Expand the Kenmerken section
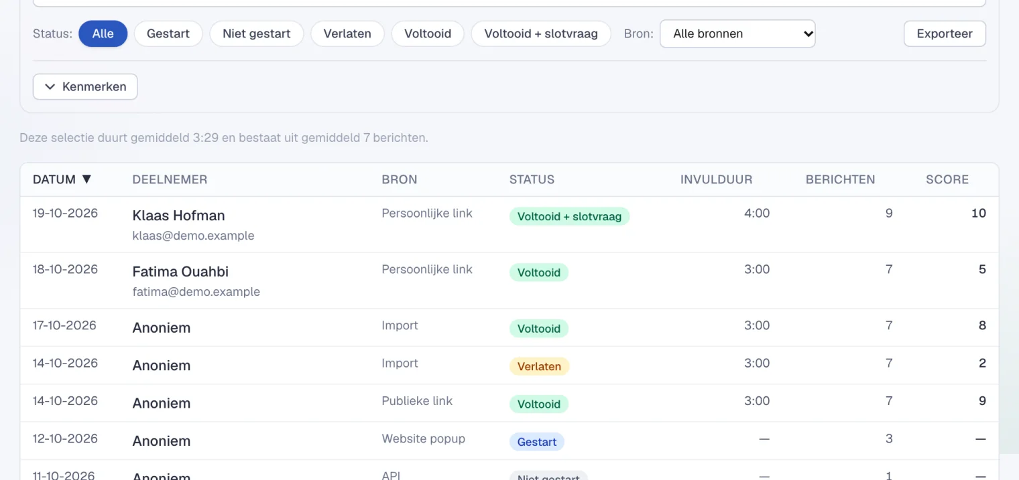This screenshot has width=1019, height=480. [85, 87]
